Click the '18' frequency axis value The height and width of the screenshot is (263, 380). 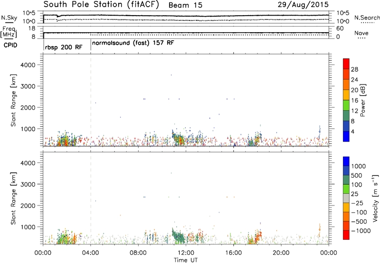32,28
